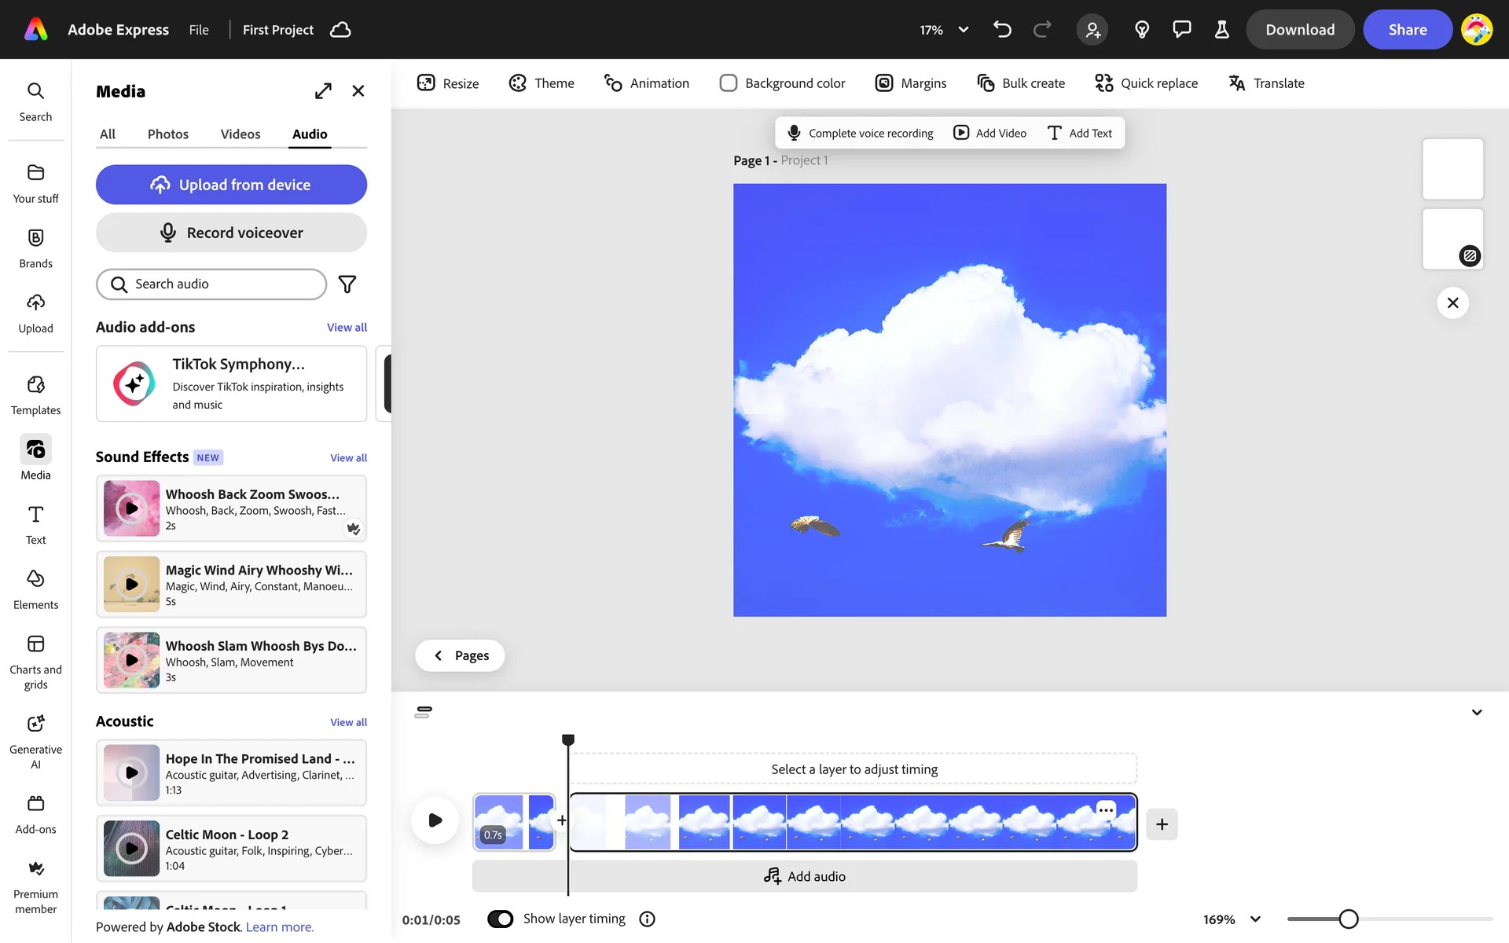
Task: Open the Elements sidebar panel
Action: coord(35,589)
